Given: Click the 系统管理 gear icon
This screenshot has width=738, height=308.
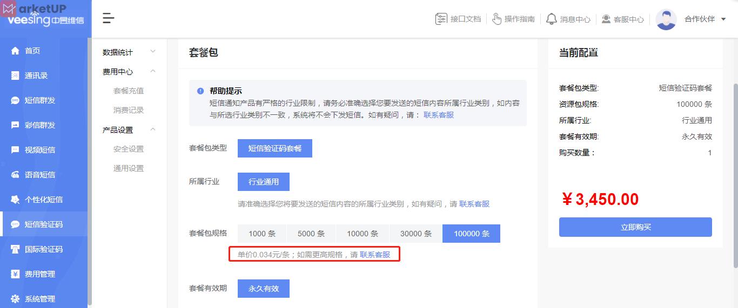Looking at the screenshot, I should pos(15,299).
